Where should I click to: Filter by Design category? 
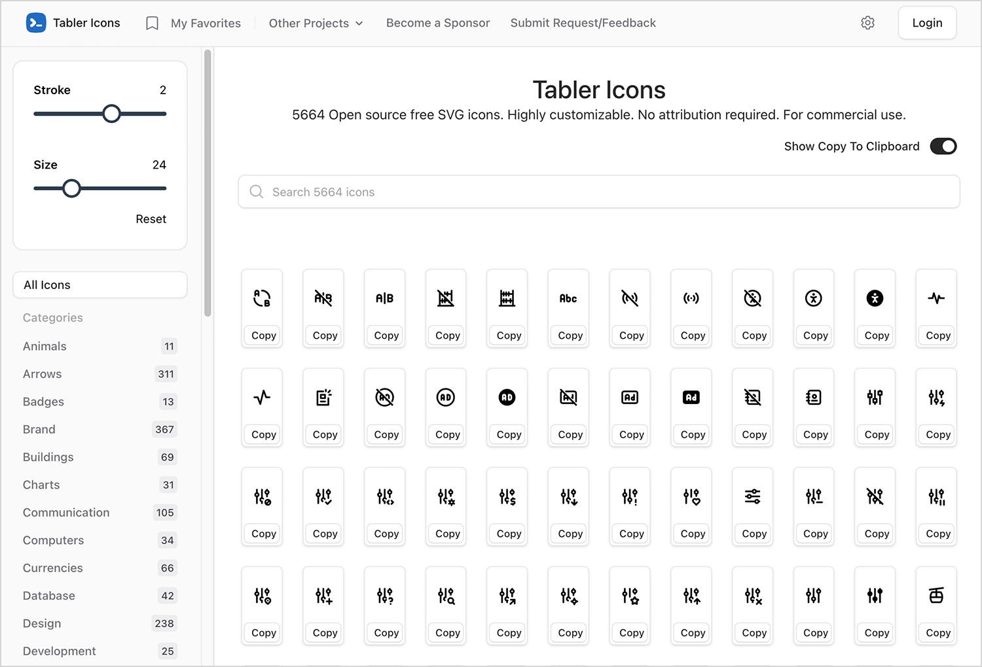point(100,624)
